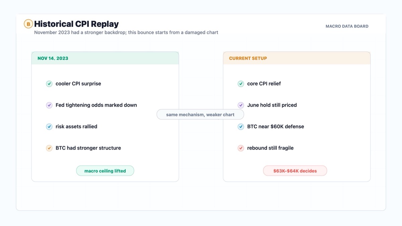Viewport: 402px width, 226px height.
Task: Click the $63K-$64K decides pill
Action: tap(295, 171)
